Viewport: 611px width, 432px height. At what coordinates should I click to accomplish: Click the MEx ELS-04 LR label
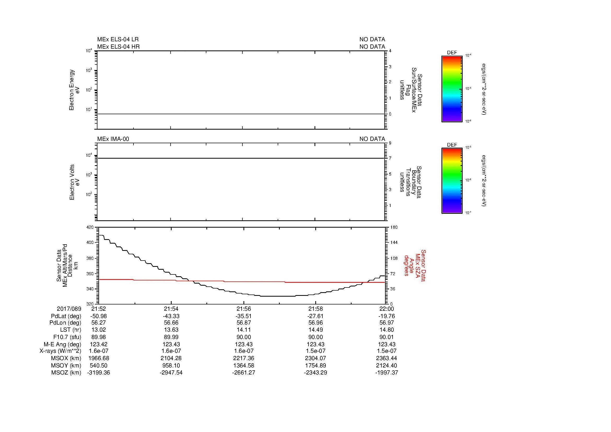pyautogui.click(x=118, y=39)
